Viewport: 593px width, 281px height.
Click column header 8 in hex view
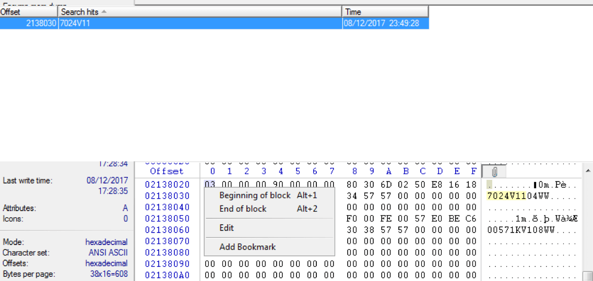tap(355, 172)
